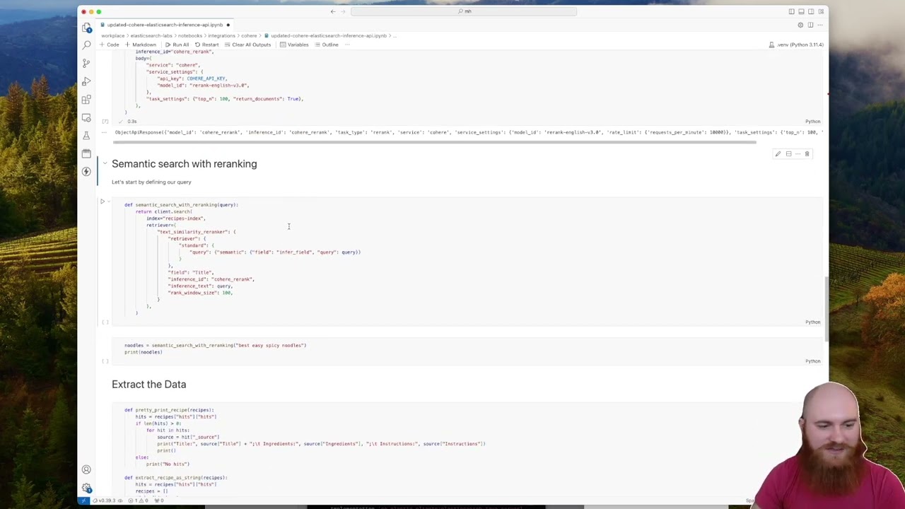Open the Run and Debug view
905x509 pixels.
tap(86, 82)
